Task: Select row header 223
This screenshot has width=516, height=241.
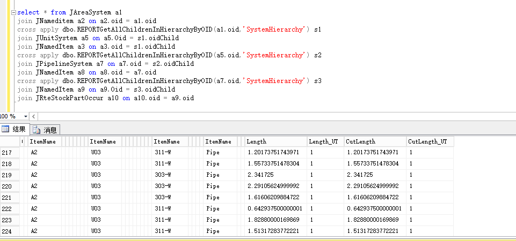Action: coord(10,220)
